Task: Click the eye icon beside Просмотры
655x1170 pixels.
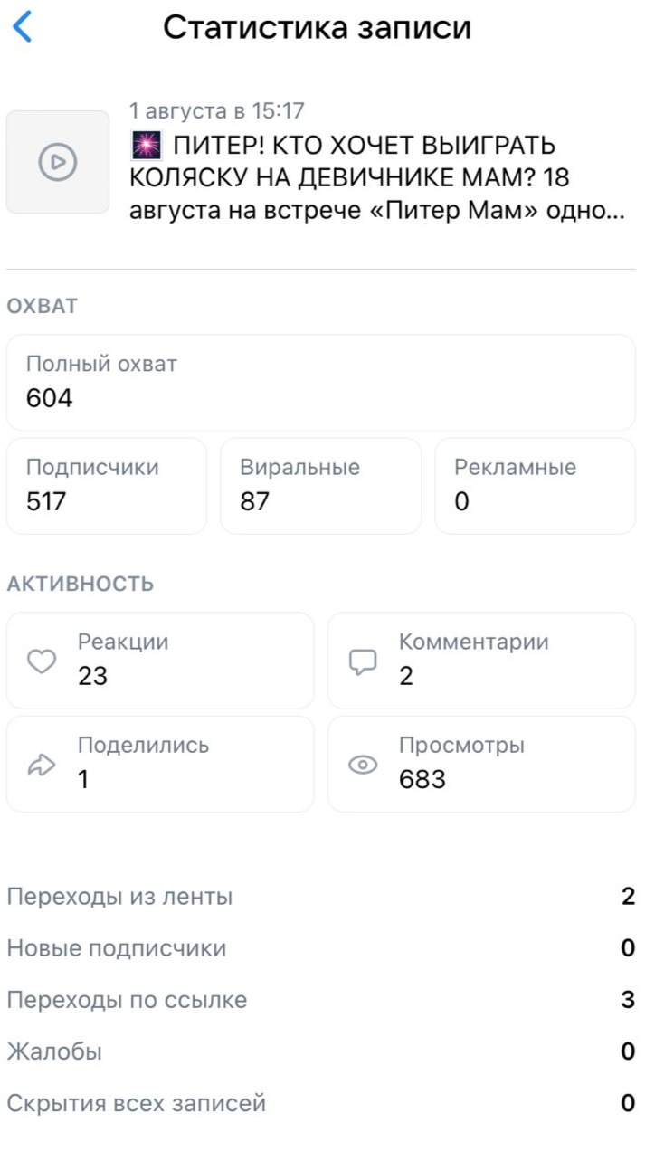Action: tap(363, 766)
